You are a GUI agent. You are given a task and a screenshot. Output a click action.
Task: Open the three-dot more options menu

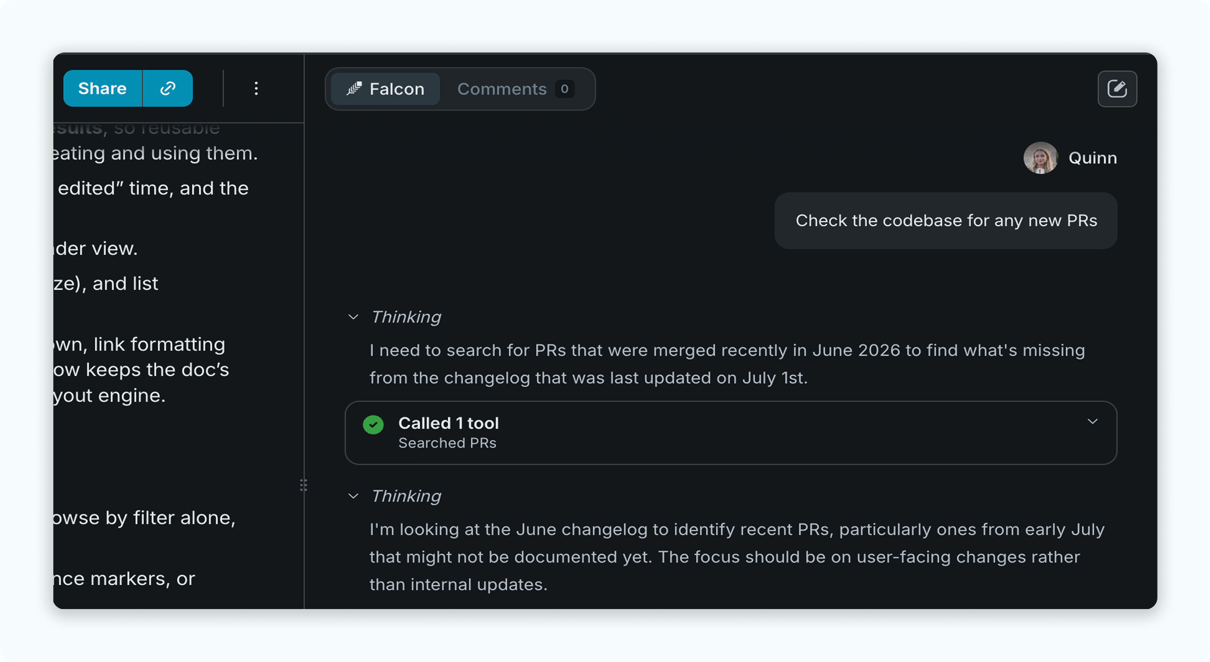(256, 89)
